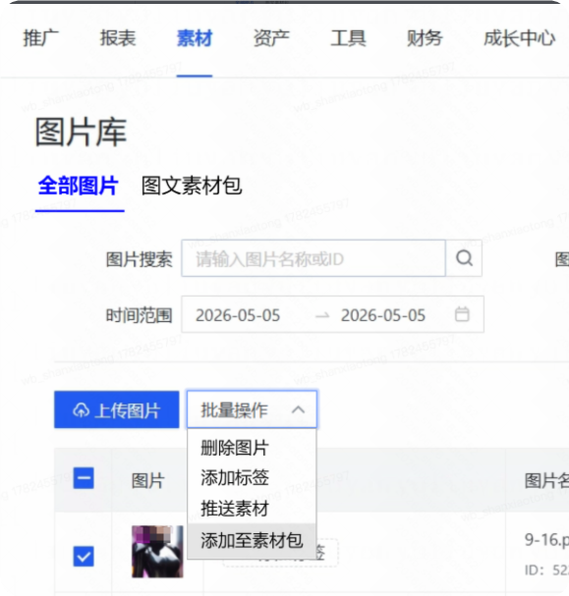Viewport: 569px width, 596px height.
Task: Choose 添加至素材包 from batch menu
Action: [252, 540]
